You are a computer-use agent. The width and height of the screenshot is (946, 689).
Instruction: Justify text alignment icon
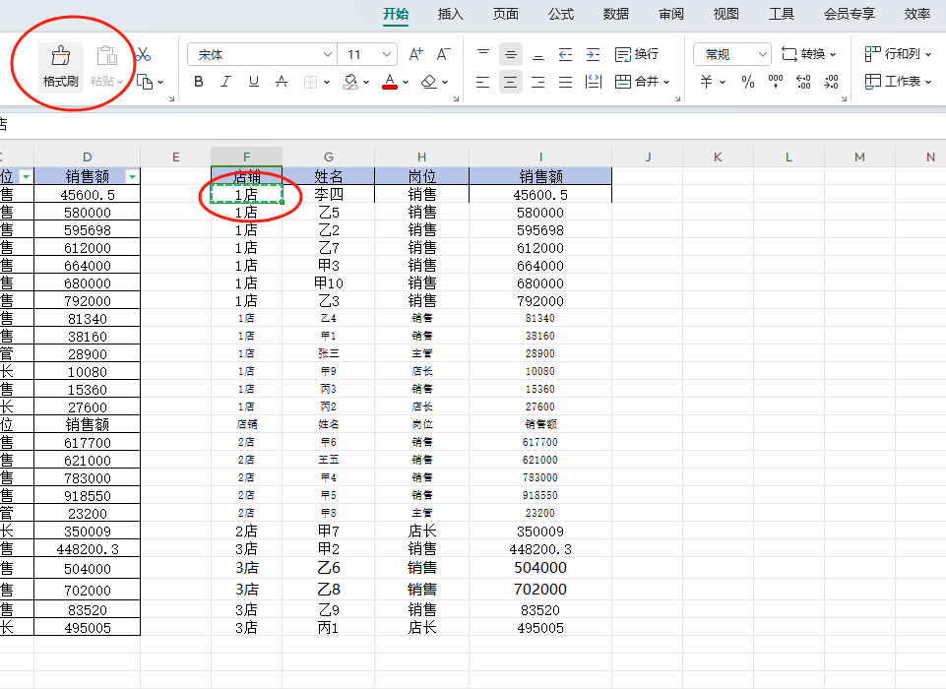565,82
